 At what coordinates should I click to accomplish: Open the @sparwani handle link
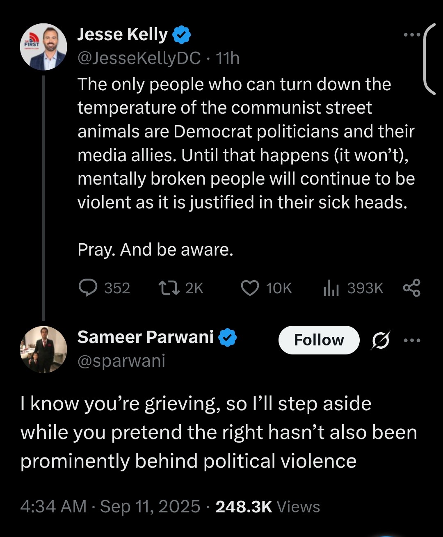(121, 361)
